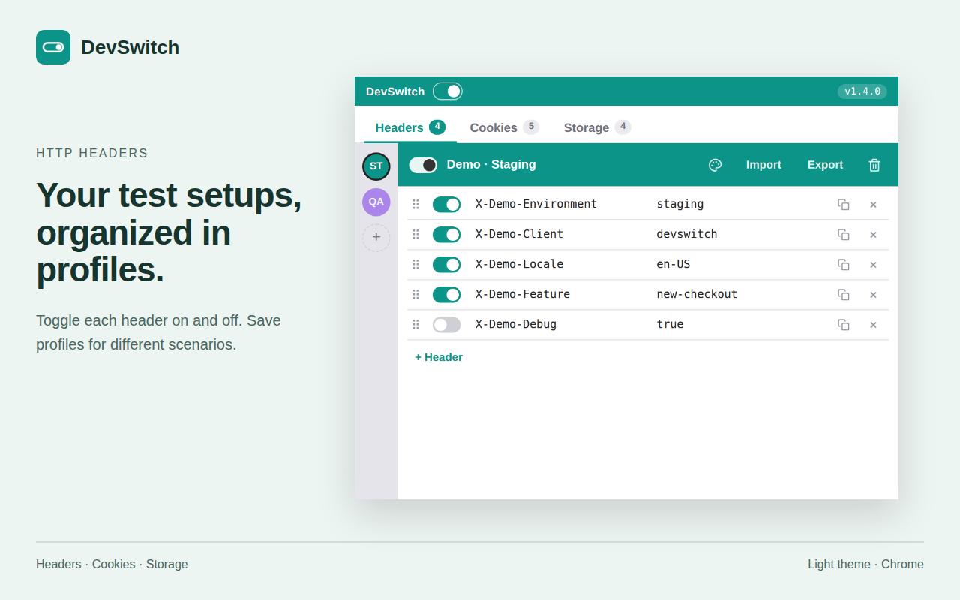Screen dimensions: 960x600
Task: Copy the X-Demo-Environment header row
Action: [x=844, y=205]
